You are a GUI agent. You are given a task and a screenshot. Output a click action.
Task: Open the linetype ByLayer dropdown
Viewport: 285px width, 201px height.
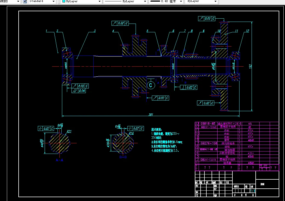coord(145,1)
